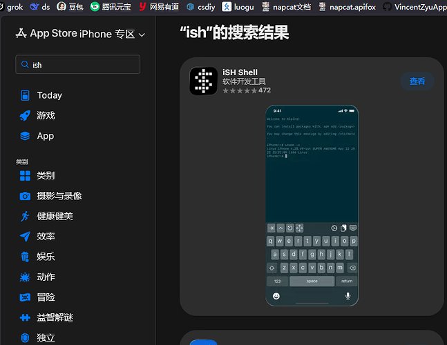The height and width of the screenshot is (345, 447).
Task: Open the csdiy bookmark
Action: pyautogui.click(x=200, y=7)
